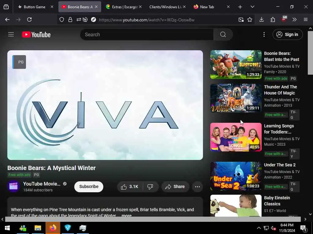Switch to New Tab tab
This screenshot has height=234, width=313.
click(x=207, y=7)
